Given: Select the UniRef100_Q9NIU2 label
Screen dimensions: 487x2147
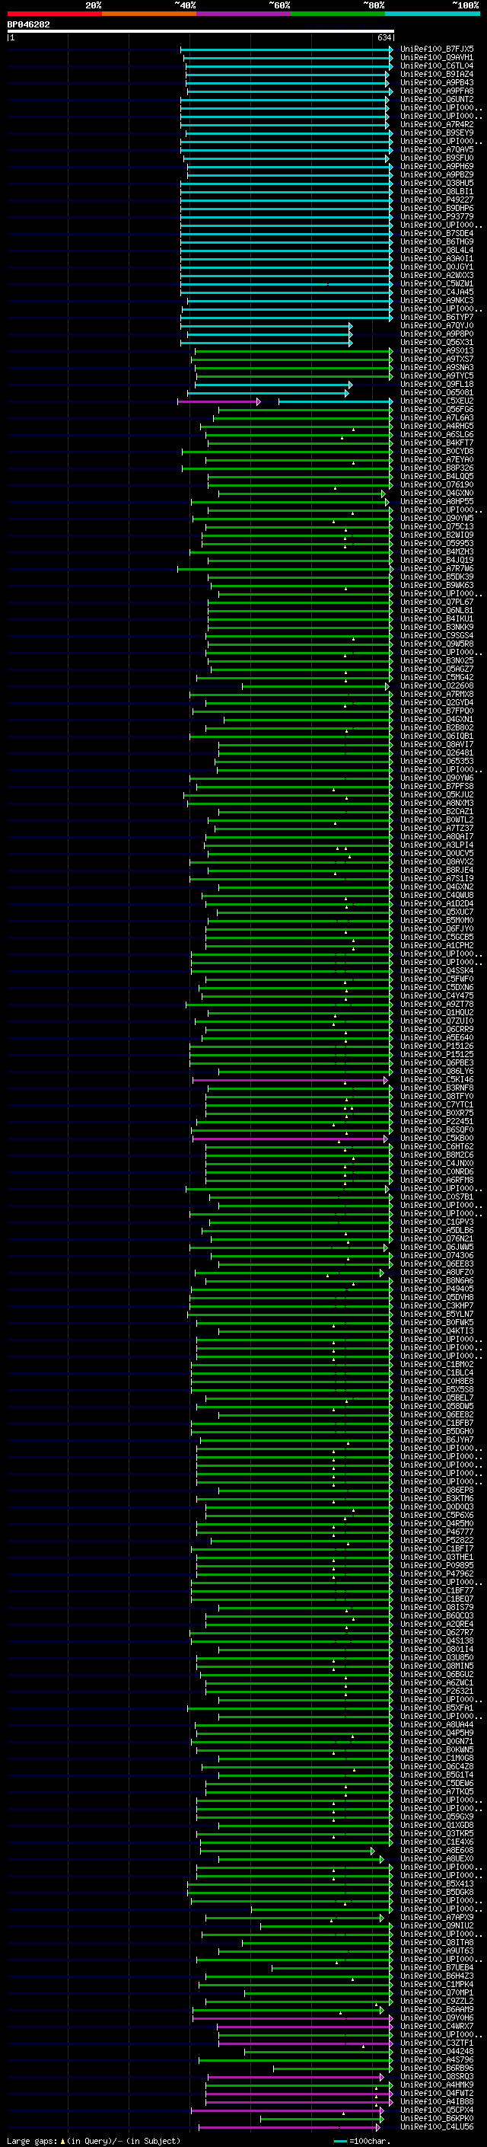Looking at the screenshot, I should pyautogui.click(x=437, y=1926).
